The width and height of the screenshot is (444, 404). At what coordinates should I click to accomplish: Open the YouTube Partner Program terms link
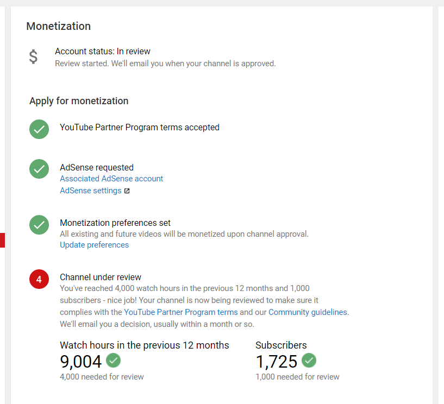tap(181, 312)
